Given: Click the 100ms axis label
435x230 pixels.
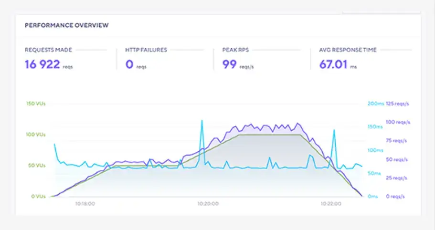Looking at the screenshot, I should [375, 150].
